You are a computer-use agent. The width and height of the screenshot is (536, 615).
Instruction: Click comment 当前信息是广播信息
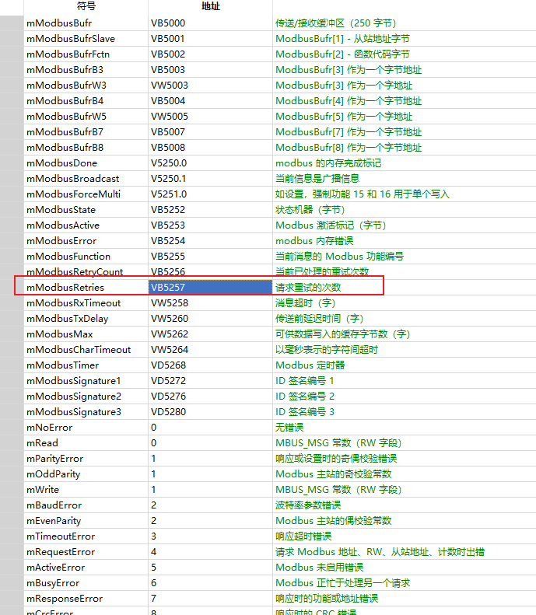tap(317, 179)
